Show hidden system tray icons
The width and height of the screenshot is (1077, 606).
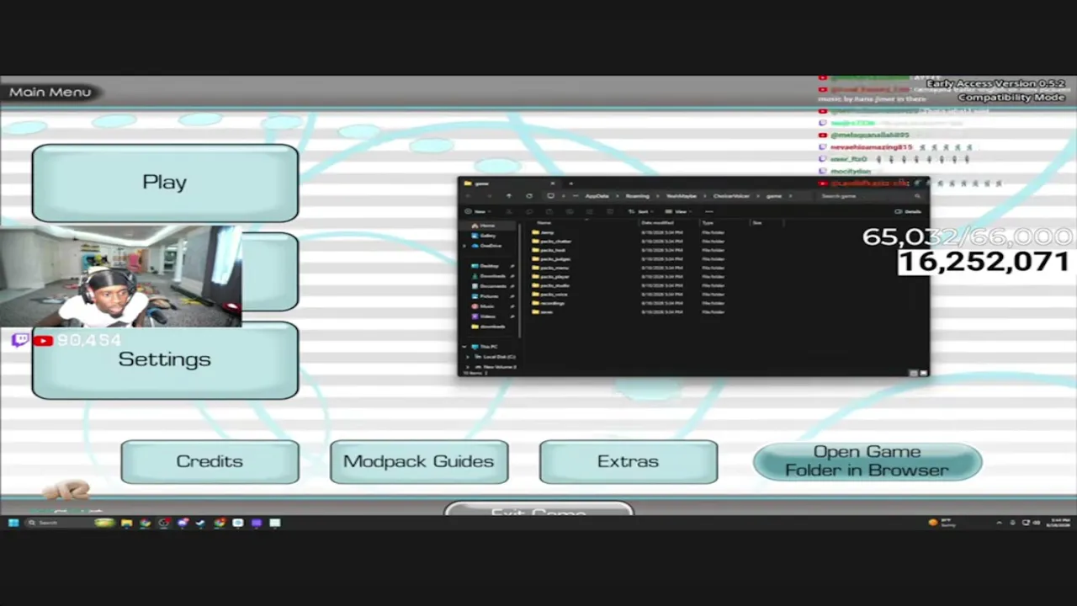click(x=1000, y=523)
